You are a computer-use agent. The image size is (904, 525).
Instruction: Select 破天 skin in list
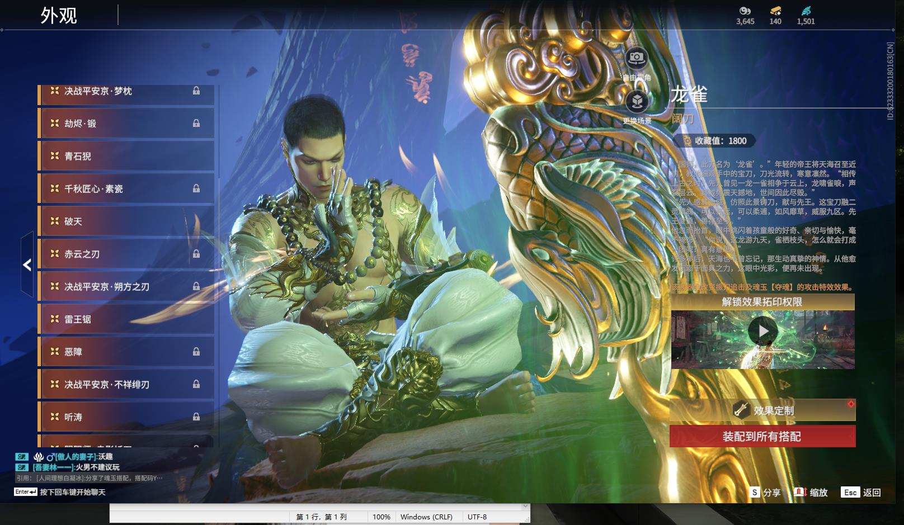tap(126, 221)
